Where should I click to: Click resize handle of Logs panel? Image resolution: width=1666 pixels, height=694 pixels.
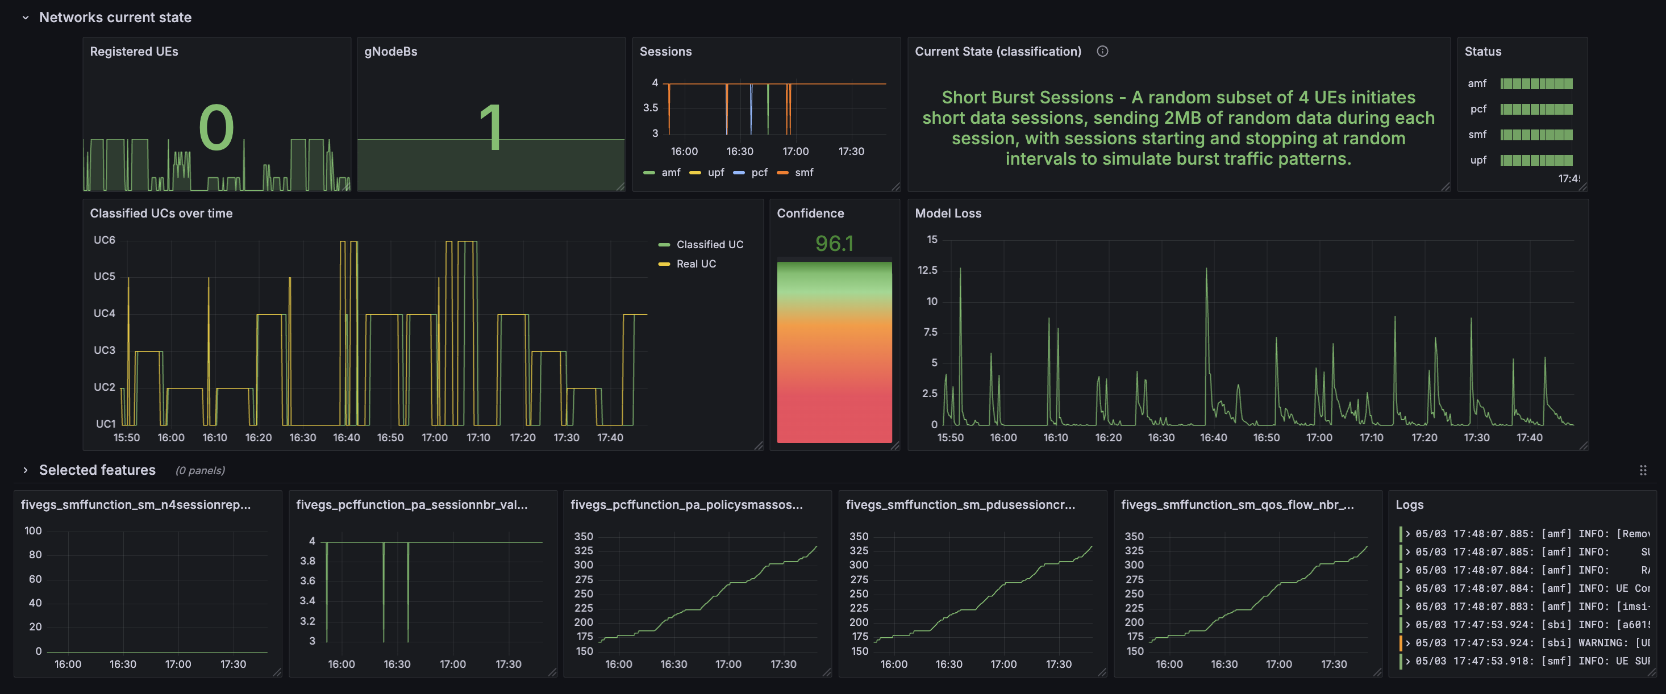[x=1652, y=672]
